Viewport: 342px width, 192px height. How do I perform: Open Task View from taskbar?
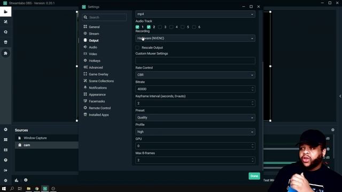(20, 188)
